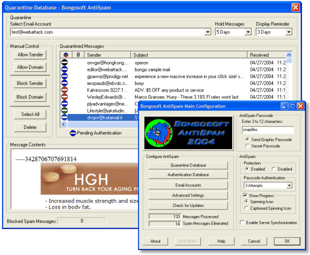
Task: Click Block Sender button
Action: [x=30, y=83]
